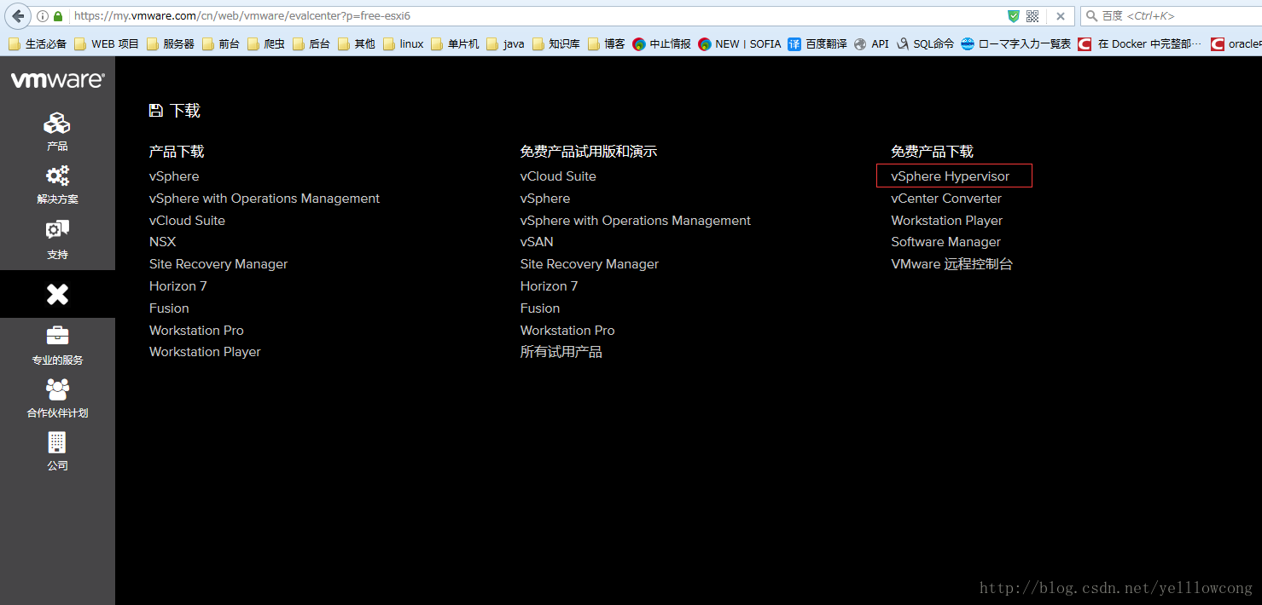Open the VMware 远程控制台 link
This screenshot has width=1262, height=605.
point(951,264)
